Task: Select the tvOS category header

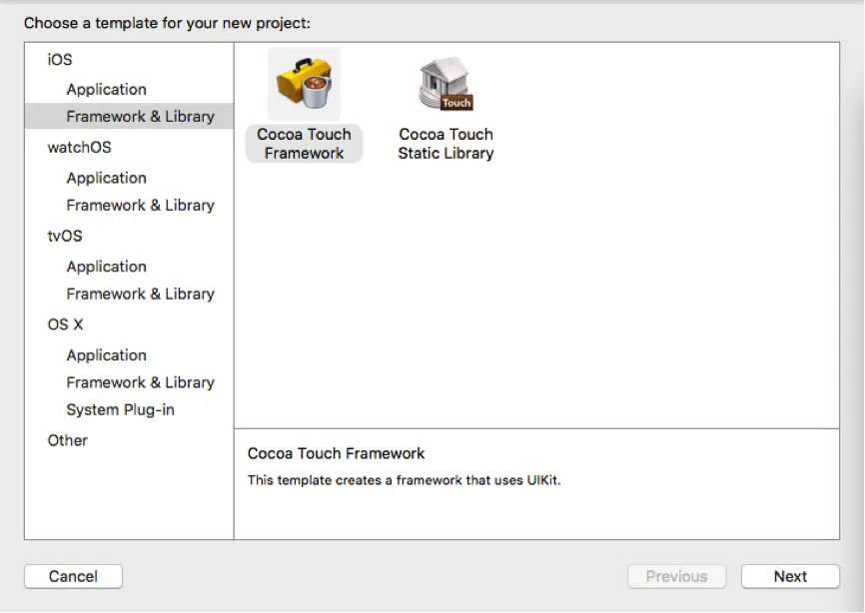Action: [x=65, y=236]
